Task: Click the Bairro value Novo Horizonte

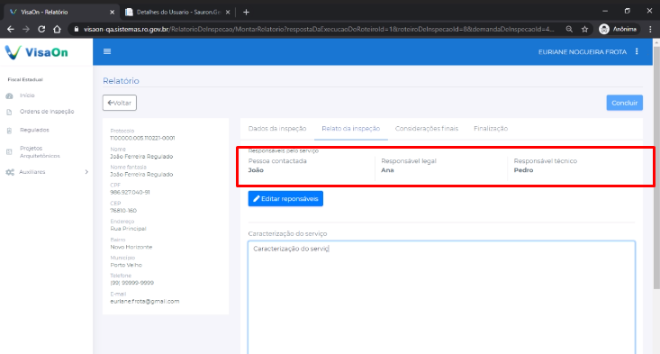Action: 131,247
